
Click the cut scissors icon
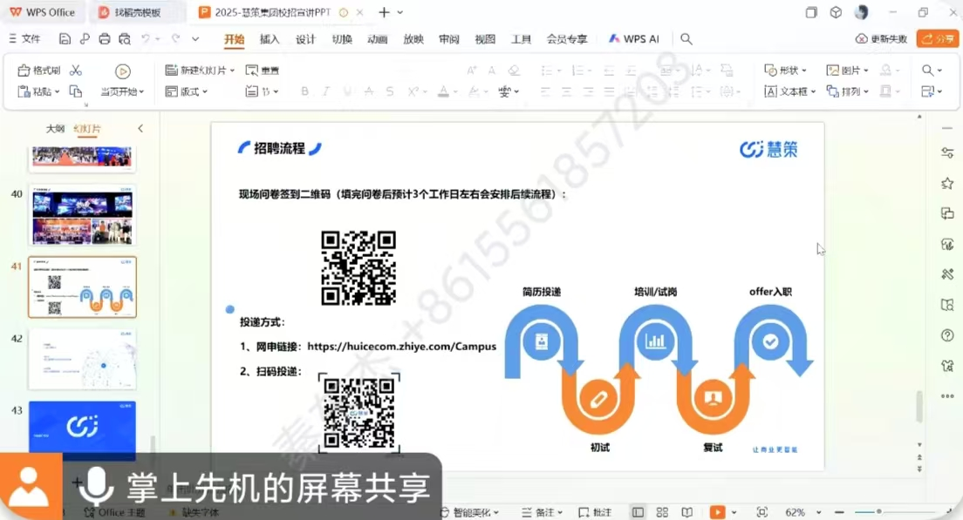76,71
